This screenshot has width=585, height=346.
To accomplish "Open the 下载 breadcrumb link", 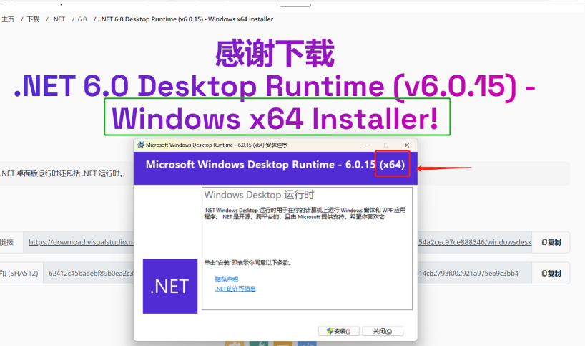I will point(33,19).
